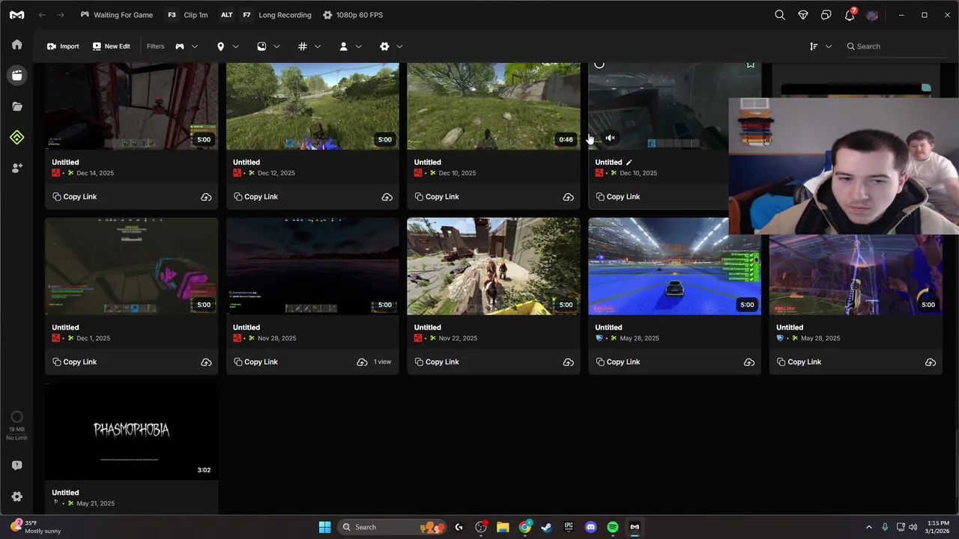
Task: Open settings gear in the sidebar
Action: point(16,496)
